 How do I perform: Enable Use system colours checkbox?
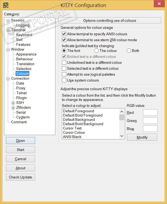click(64, 80)
